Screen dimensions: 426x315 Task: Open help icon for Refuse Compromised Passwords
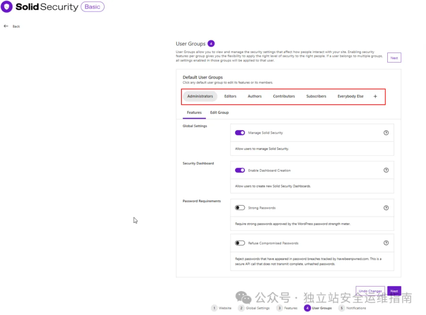coord(386,243)
